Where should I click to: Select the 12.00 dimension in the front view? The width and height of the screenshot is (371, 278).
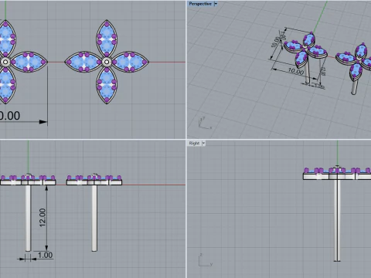43,218
